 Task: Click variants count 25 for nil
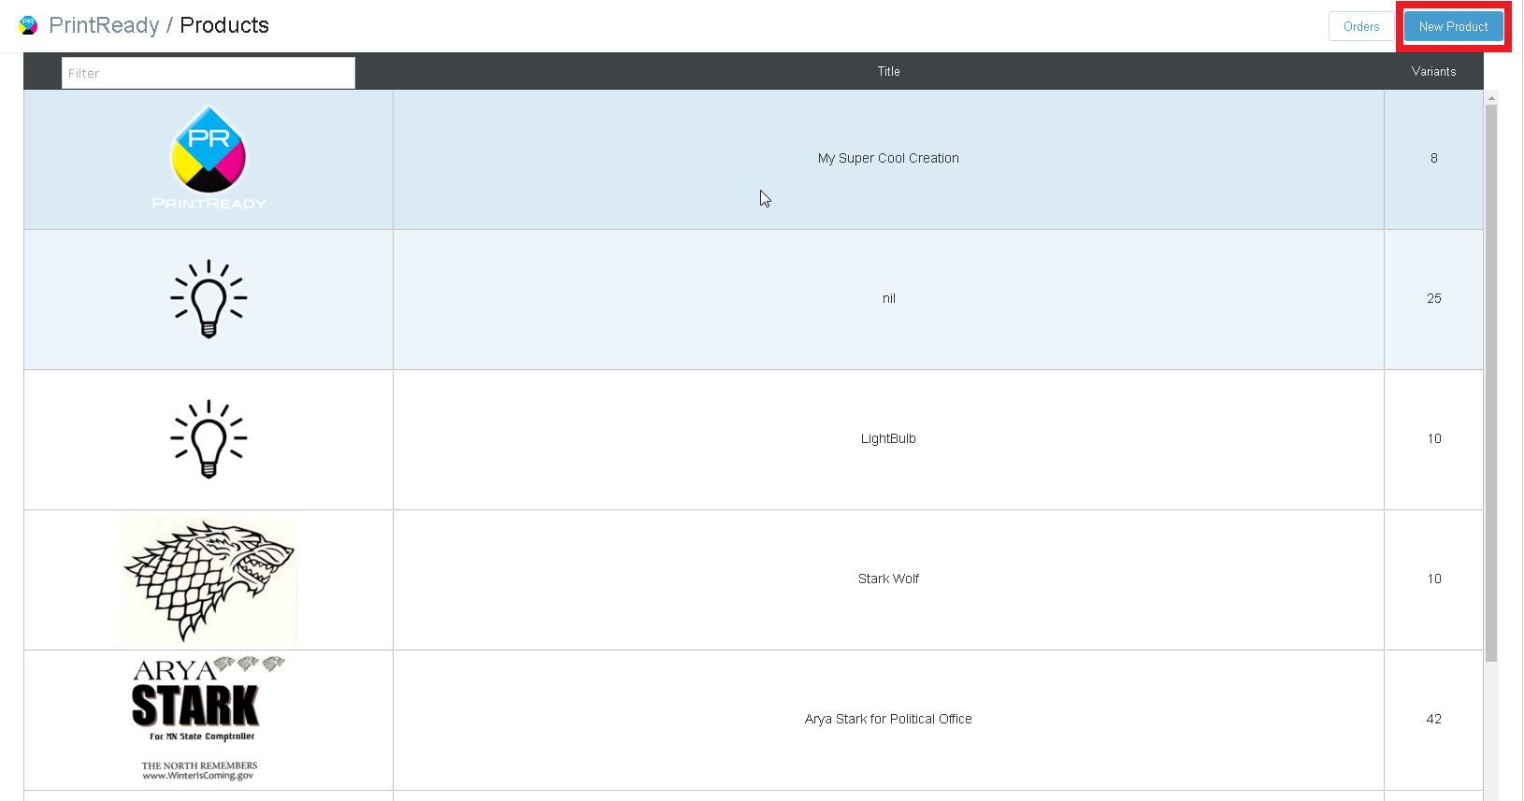(1433, 298)
